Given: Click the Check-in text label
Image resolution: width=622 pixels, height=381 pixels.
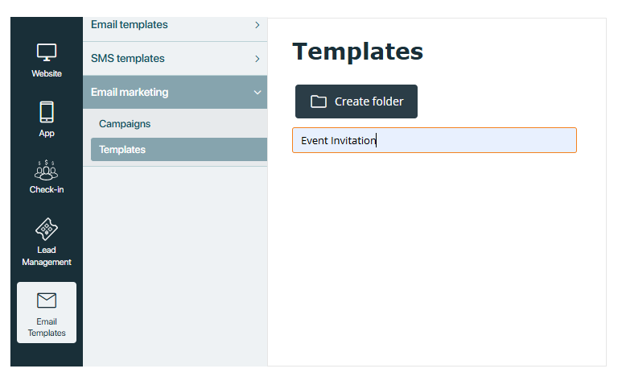Looking at the screenshot, I should 47,189.
